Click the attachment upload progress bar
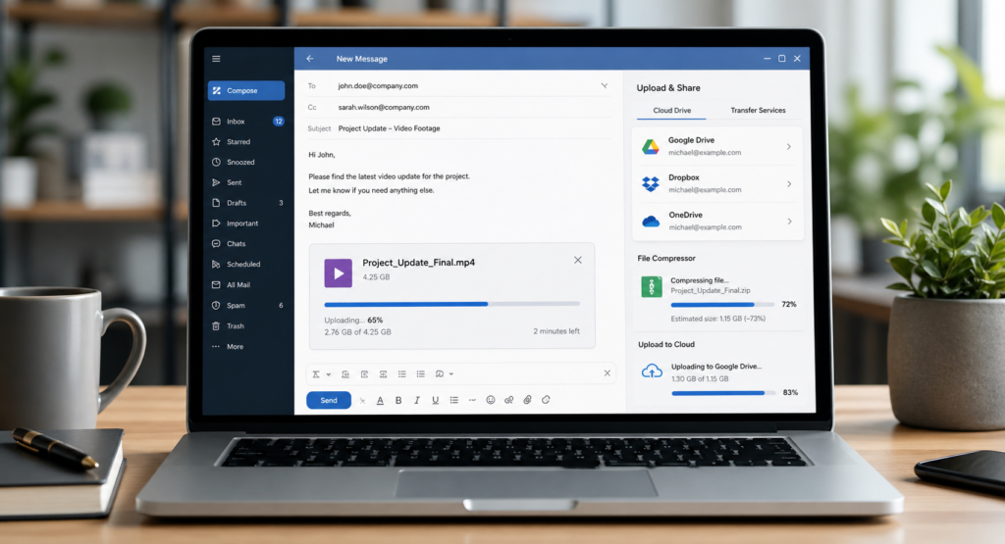The image size is (1005, 544). click(x=451, y=304)
